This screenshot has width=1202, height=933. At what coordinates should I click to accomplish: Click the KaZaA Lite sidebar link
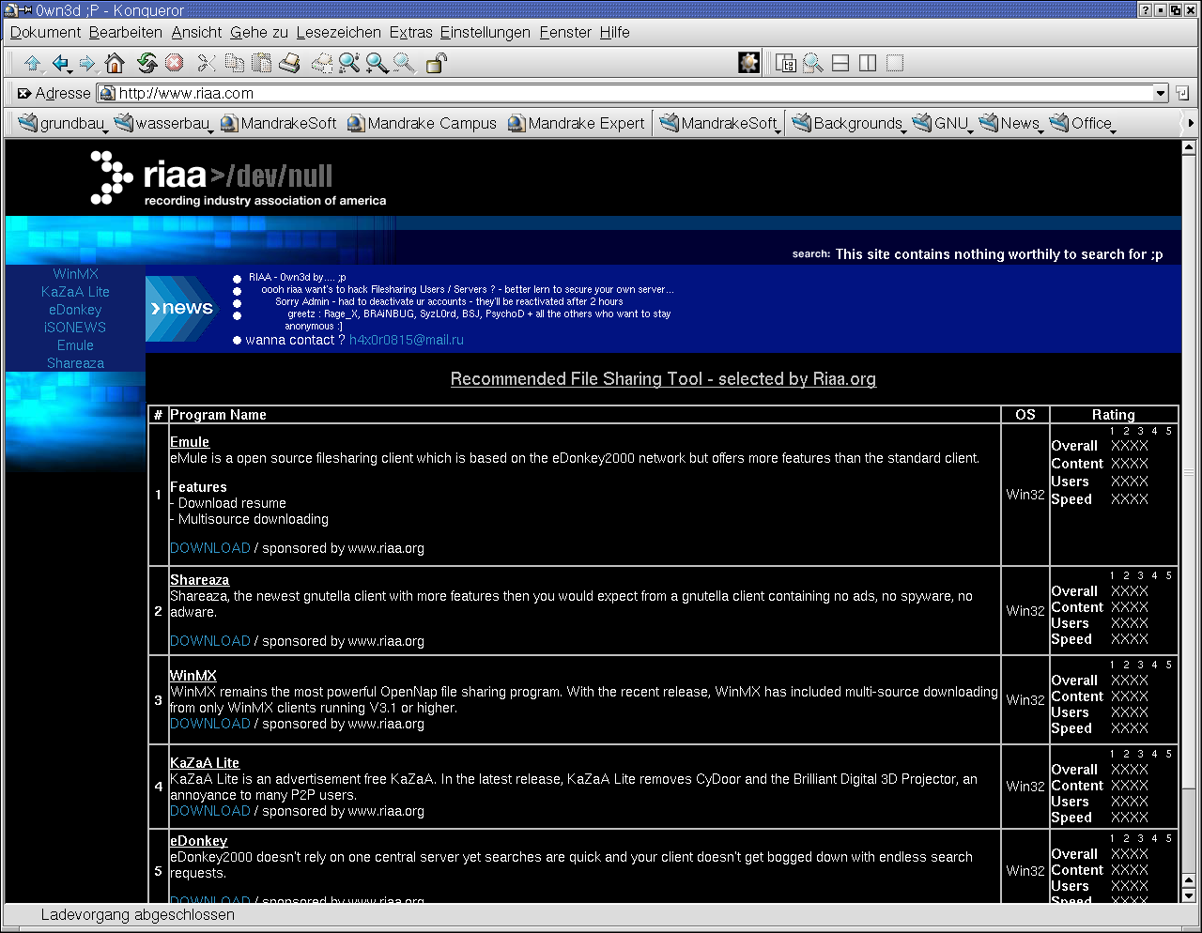pos(75,292)
